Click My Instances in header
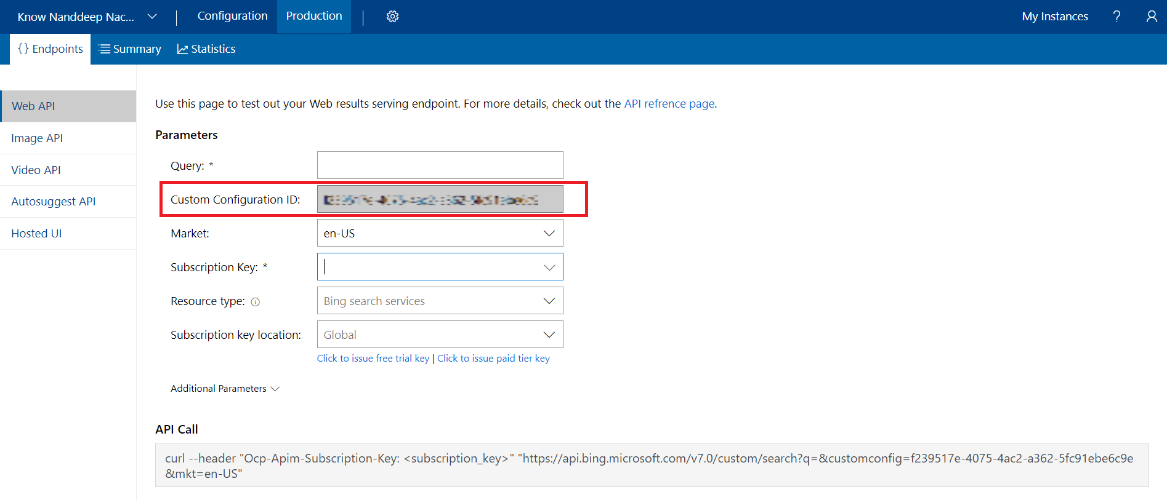The image size is (1167, 500). [1054, 17]
